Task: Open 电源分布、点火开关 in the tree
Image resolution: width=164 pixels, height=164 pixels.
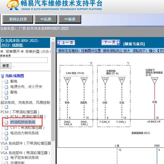Action: click(x=26, y=87)
